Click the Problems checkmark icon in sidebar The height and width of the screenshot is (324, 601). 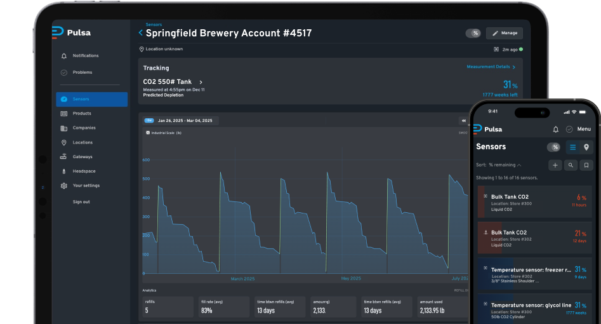64,72
